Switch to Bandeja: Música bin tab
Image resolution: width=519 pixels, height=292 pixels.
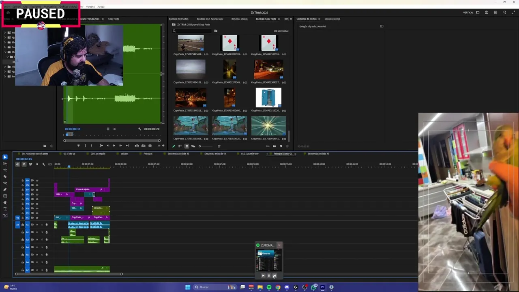tap(239, 19)
